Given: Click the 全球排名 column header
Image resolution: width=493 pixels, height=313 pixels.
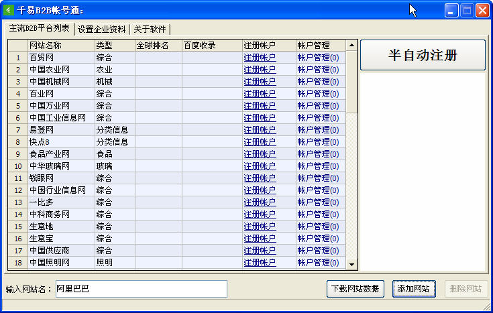Looking at the screenshot, I should (158, 46).
